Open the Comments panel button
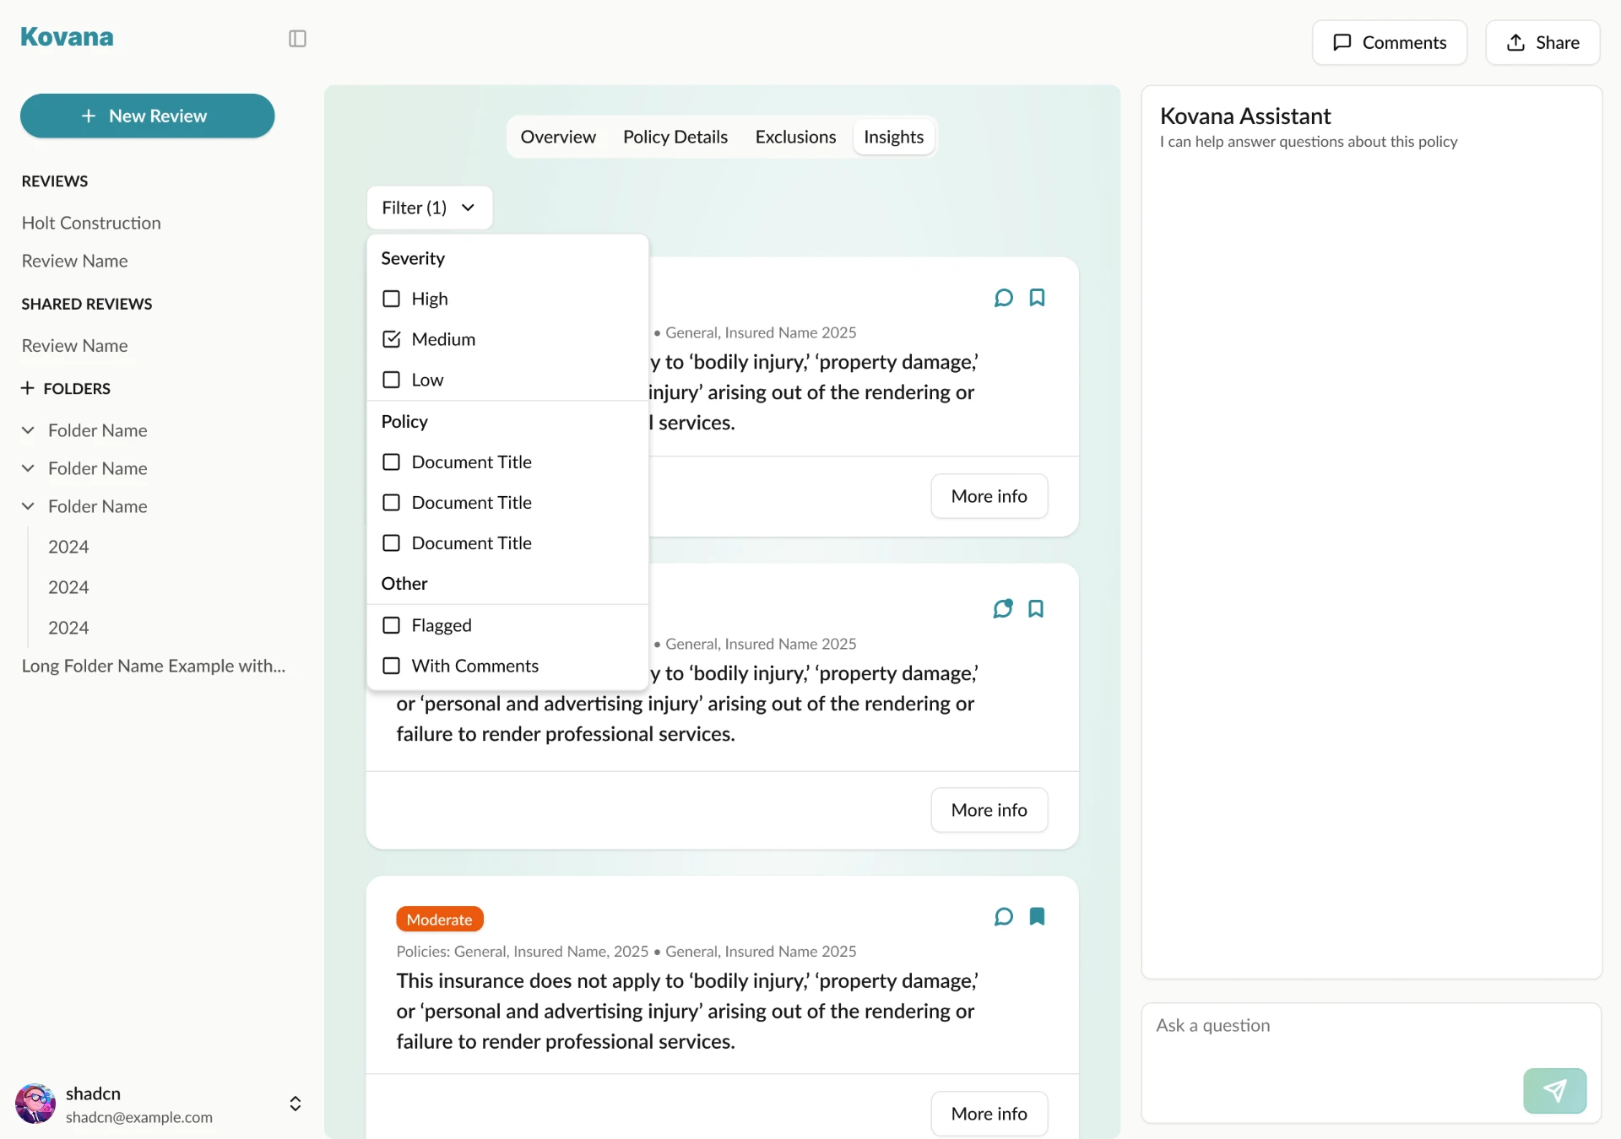Screen dimensions: 1621x1139 point(1389,42)
